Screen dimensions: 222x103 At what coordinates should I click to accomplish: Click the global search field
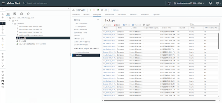[x=37, y=3]
